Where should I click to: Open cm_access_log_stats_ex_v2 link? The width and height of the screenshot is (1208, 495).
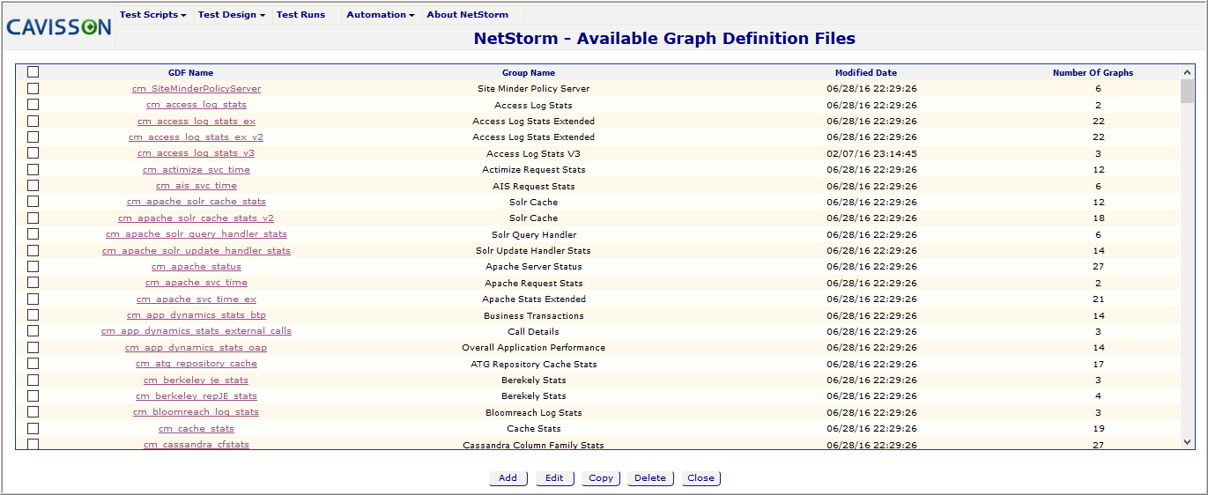(x=196, y=137)
